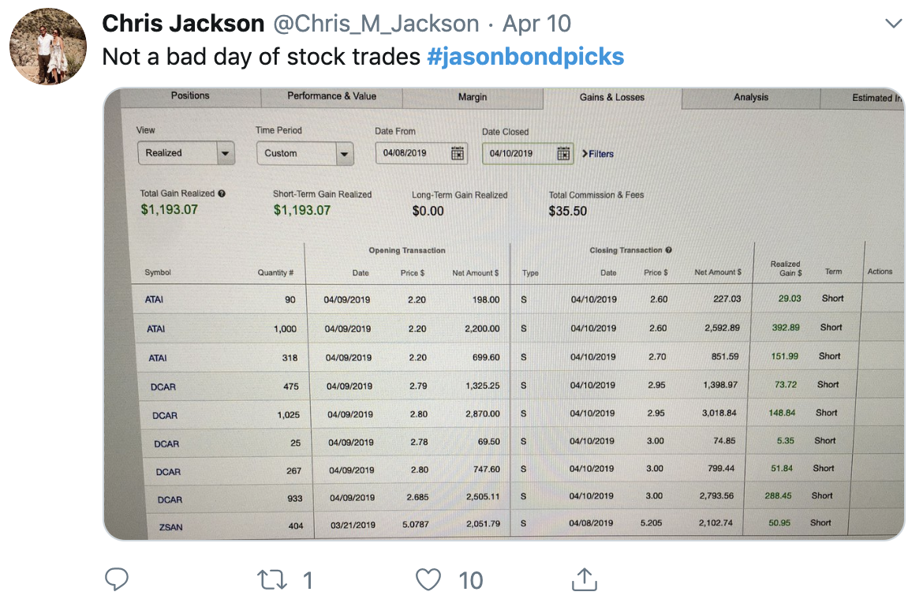Click the Date From input field
The image size is (923, 603).
413,153
